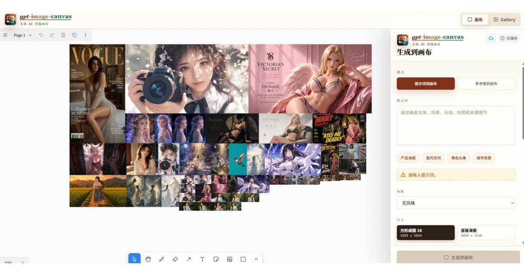This screenshot has height=275, width=524.
Task: Switch to the 画布 canvas tab
Action: [x=475, y=20]
